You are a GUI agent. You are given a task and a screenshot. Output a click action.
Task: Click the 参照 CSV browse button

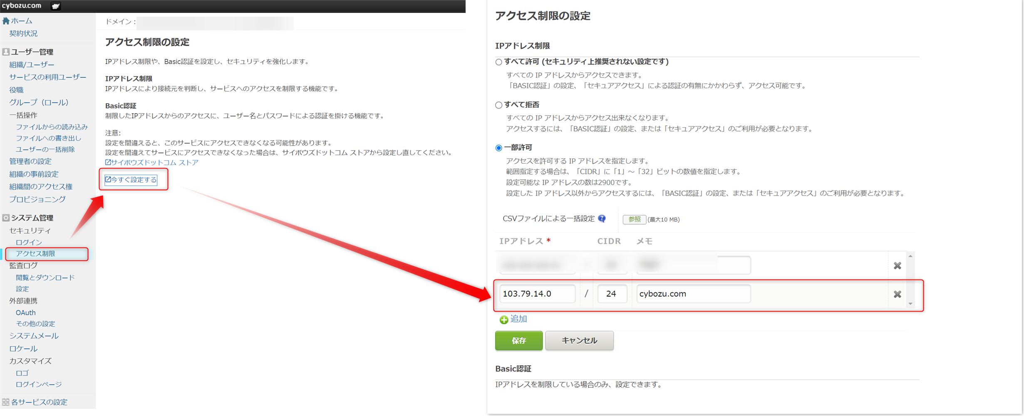(634, 219)
